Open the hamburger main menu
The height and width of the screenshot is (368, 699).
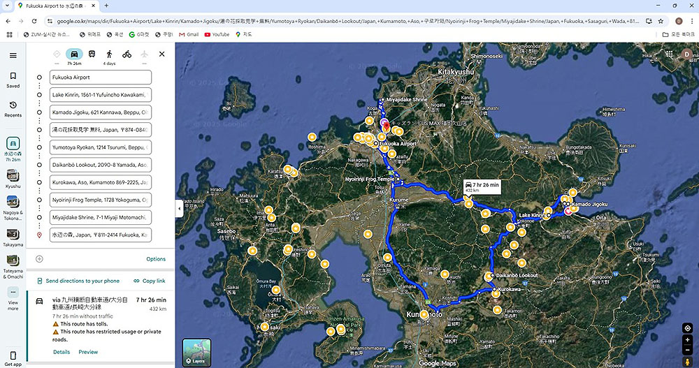click(13, 55)
